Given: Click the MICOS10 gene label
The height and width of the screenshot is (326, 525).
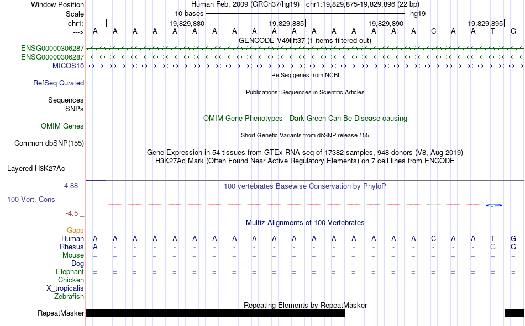Looking at the screenshot, I should click(x=68, y=66).
